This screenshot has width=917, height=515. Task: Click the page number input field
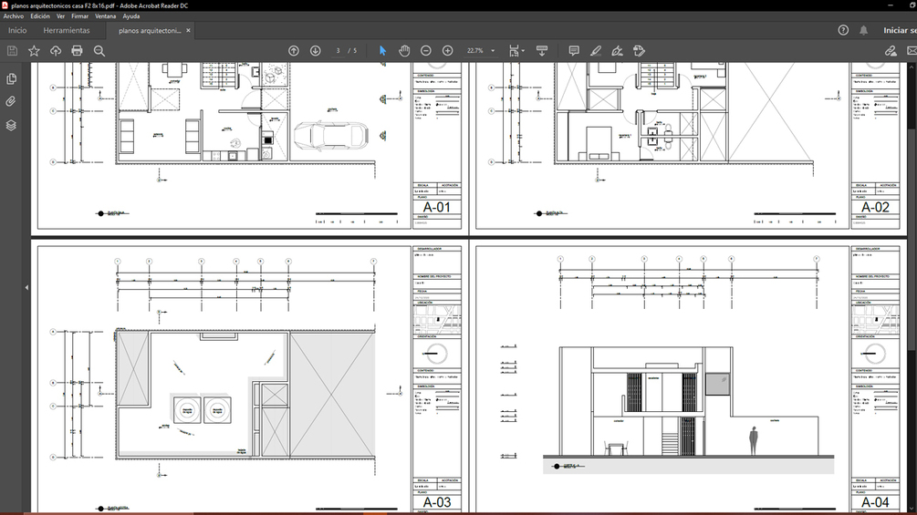pyautogui.click(x=338, y=51)
